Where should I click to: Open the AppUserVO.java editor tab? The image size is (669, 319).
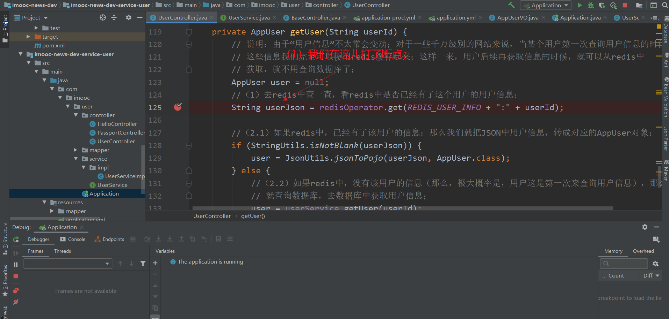[517, 17]
